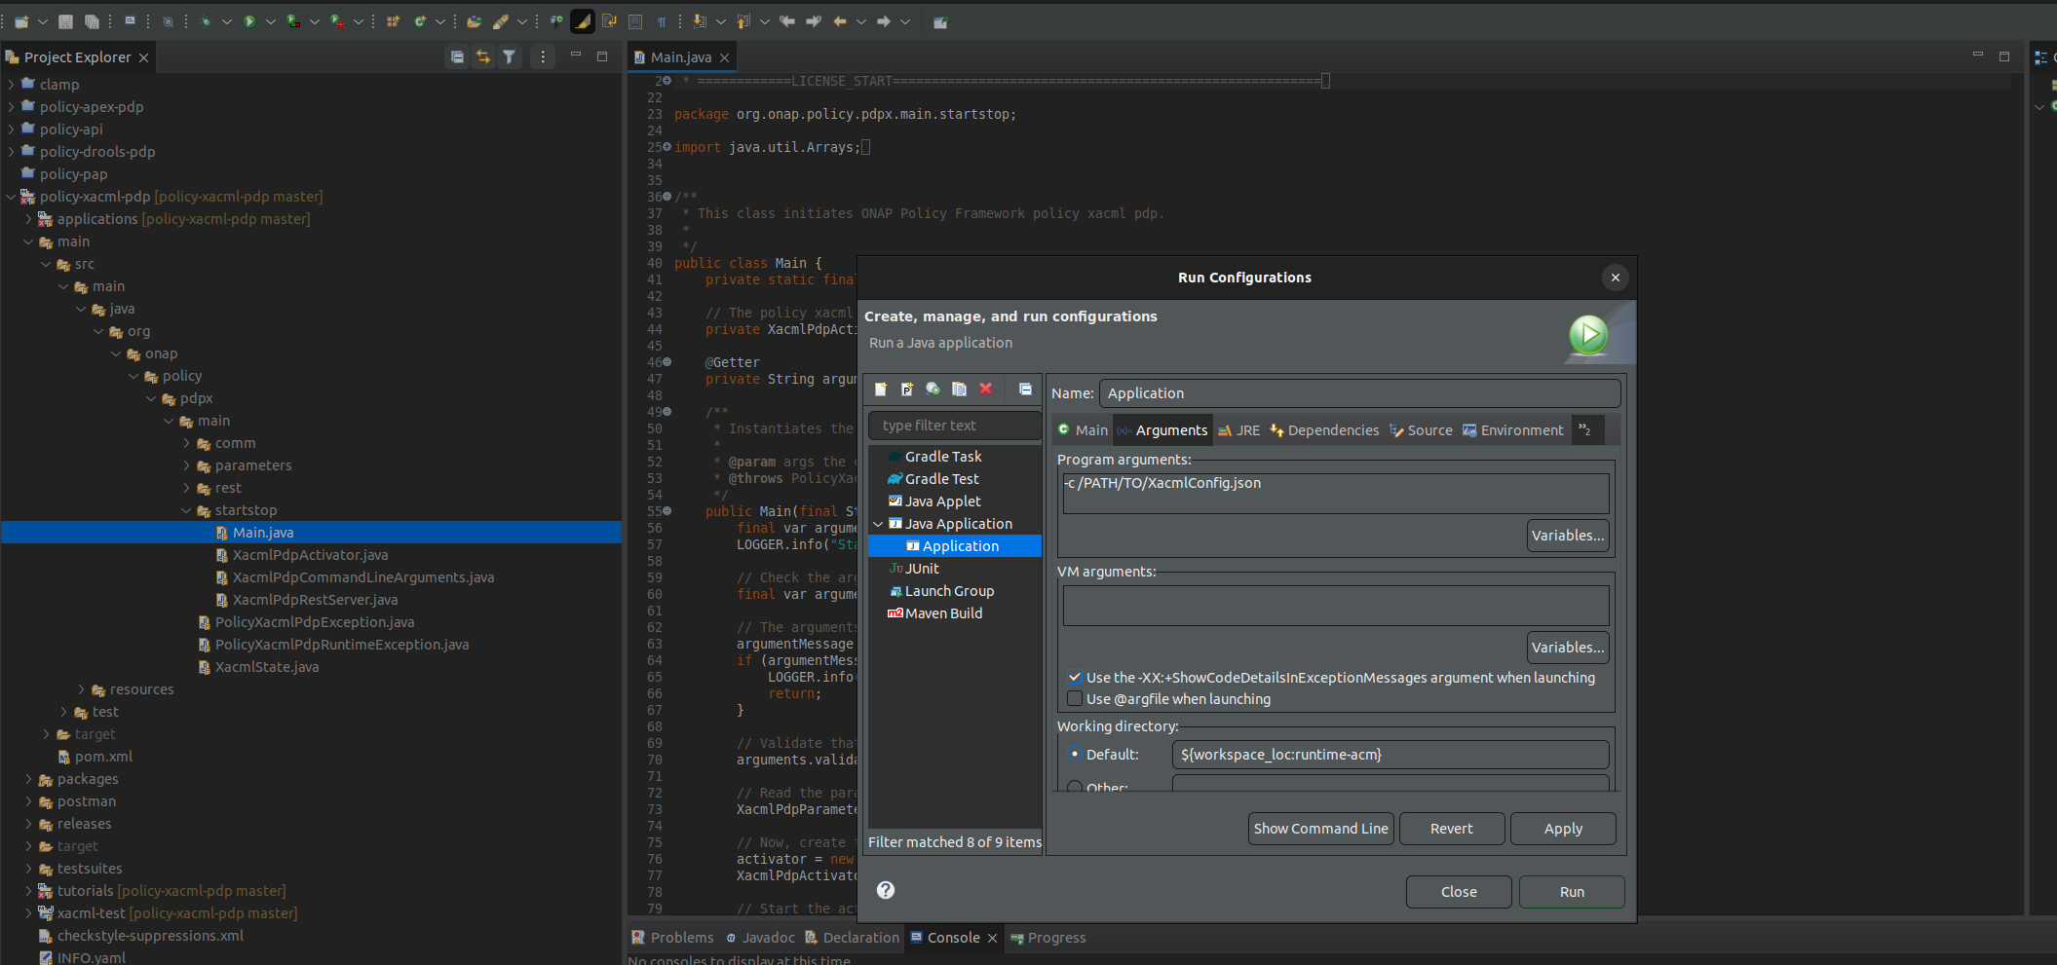Screen dimensions: 2057x965
Task: Toggle Block Selection mode
Action: (635, 21)
